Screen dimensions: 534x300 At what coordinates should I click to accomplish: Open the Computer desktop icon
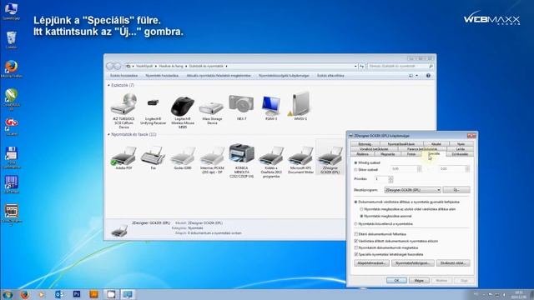click(x=11, y=11)
